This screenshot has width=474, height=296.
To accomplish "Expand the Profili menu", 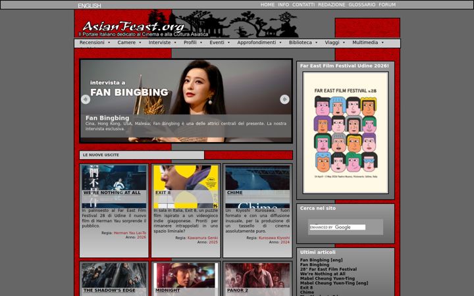I will (x=192, y=43).
